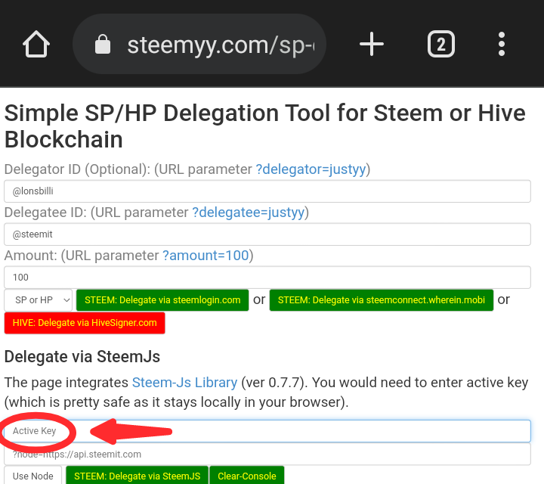This screenshot has width=544, height=484.
Task: Focus the Active Key input field
Action: (x=267, y=431)
